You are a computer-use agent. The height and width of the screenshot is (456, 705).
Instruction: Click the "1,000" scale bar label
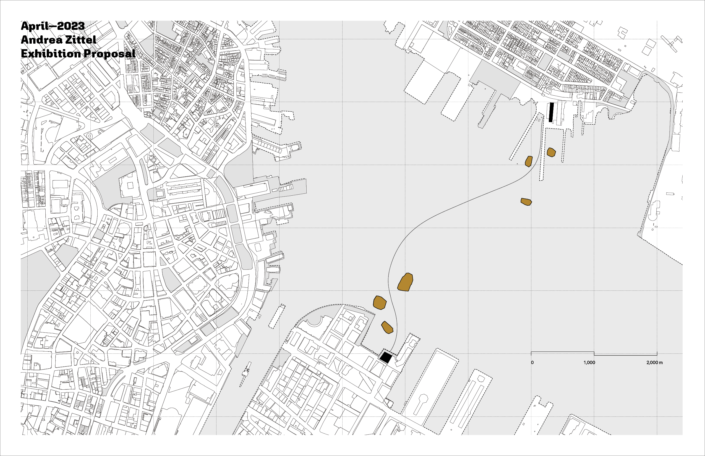(x=589, y=362)
